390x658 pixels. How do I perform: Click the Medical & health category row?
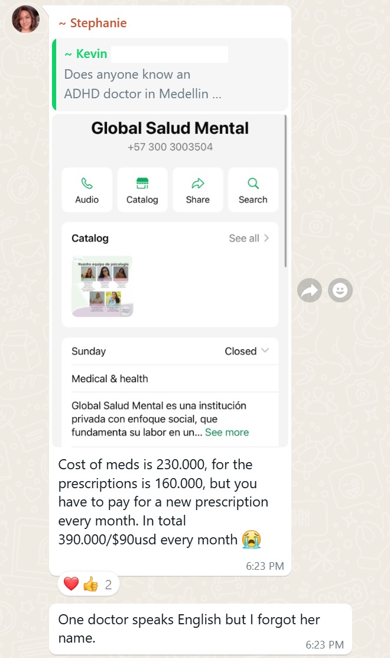110,379
